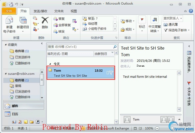Click 排列方式: 日期 sort header
This screenshot has width=195, height=133.
pyautogui.click(x=70, y=54)
